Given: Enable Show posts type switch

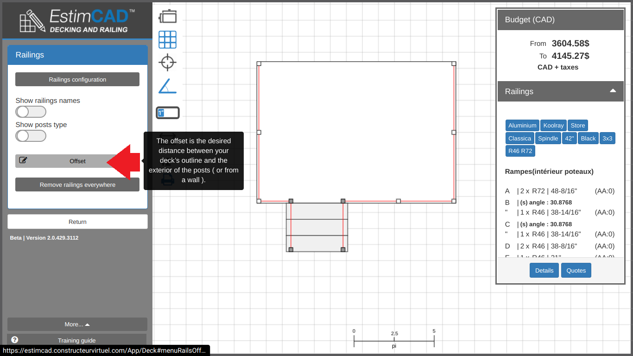Looking at the screenshot, I should pyautogui.click(x=31, y=136).
